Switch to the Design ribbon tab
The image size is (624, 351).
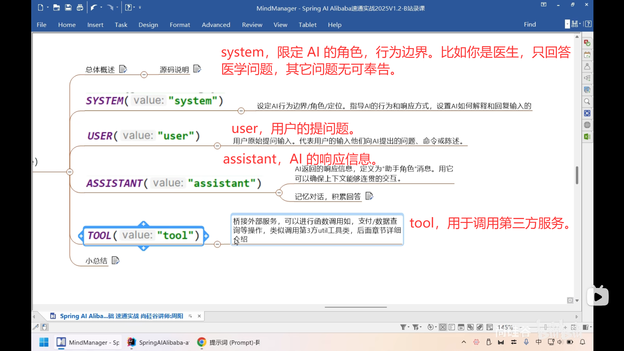tap(148, 24)
